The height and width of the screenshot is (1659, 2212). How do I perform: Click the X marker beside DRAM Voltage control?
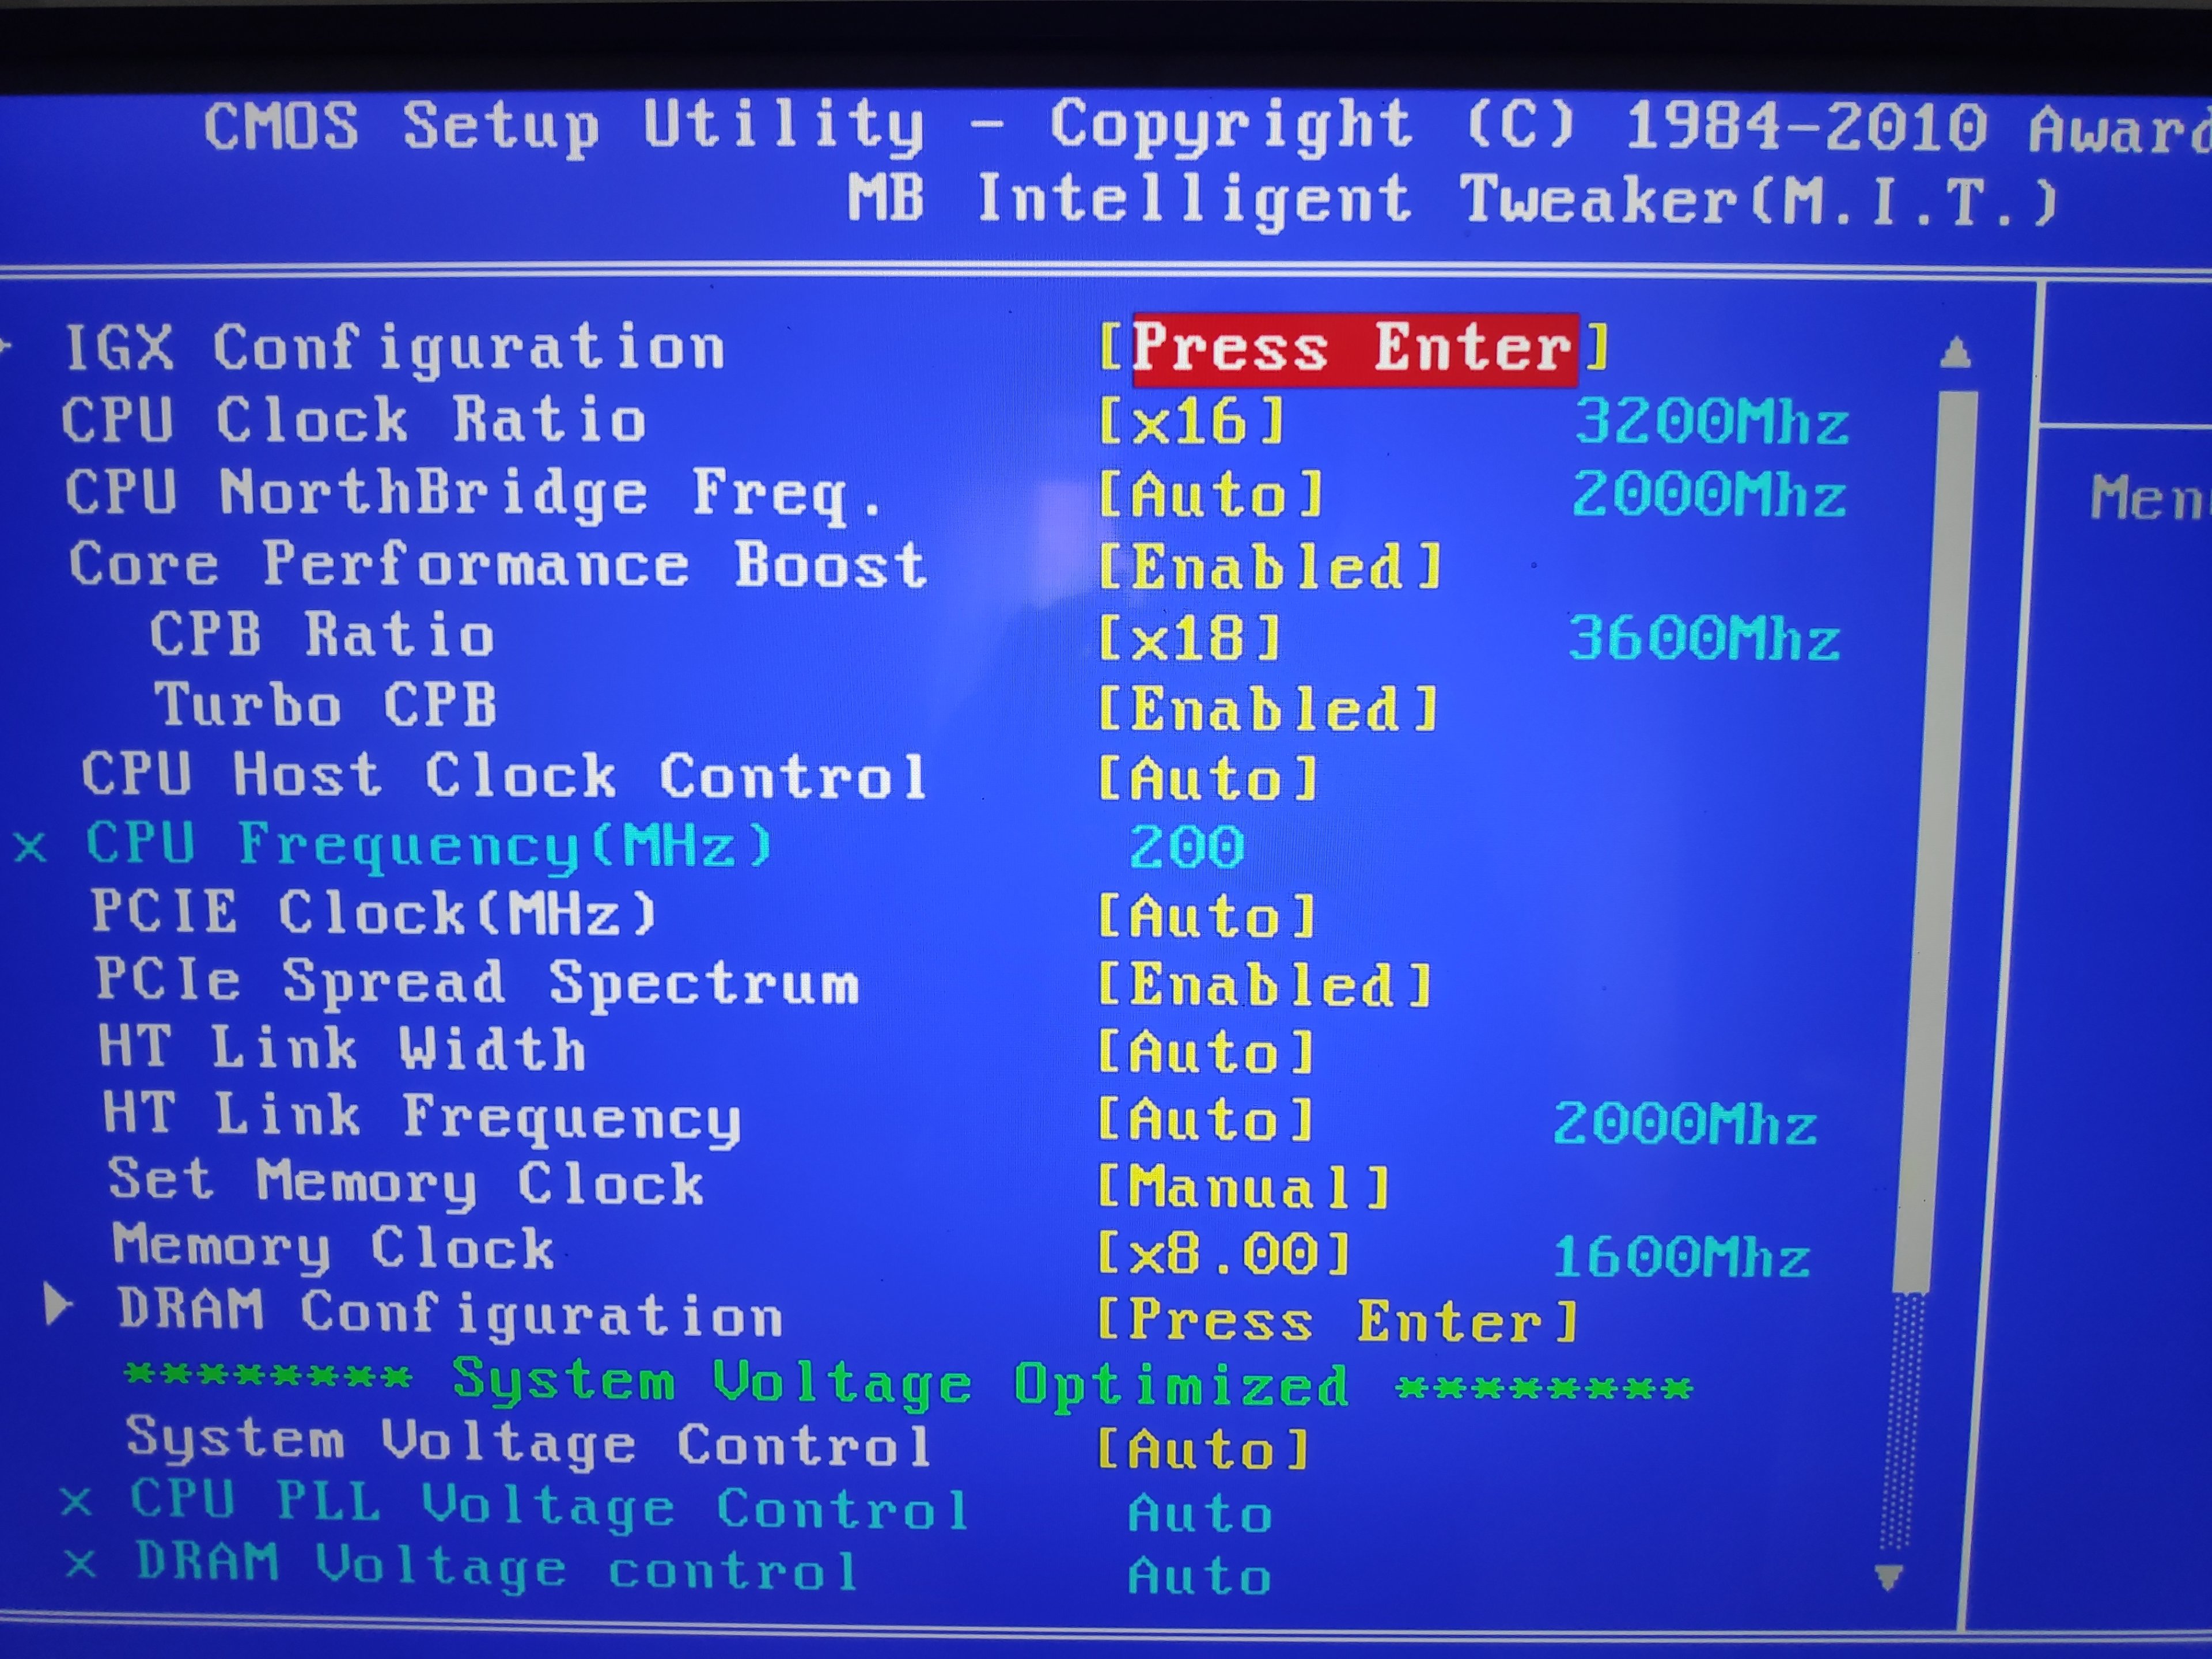tap(80, 1563)
